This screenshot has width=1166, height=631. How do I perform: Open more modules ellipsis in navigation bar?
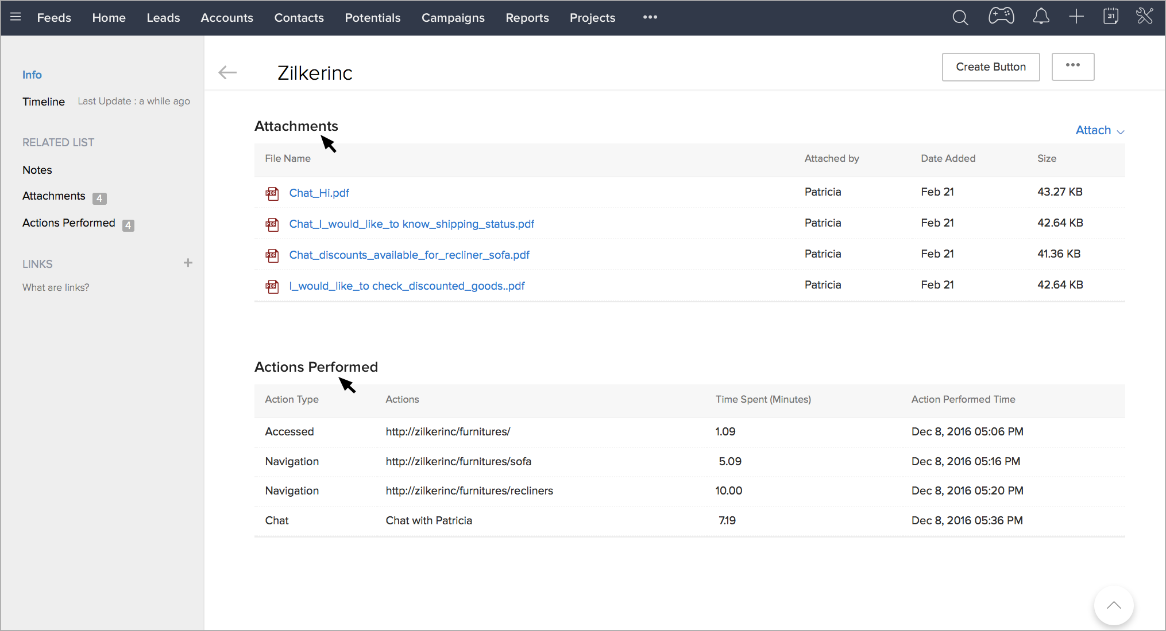pos(650,17)
